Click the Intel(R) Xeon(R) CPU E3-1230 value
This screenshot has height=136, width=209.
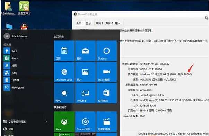point(174,100)
